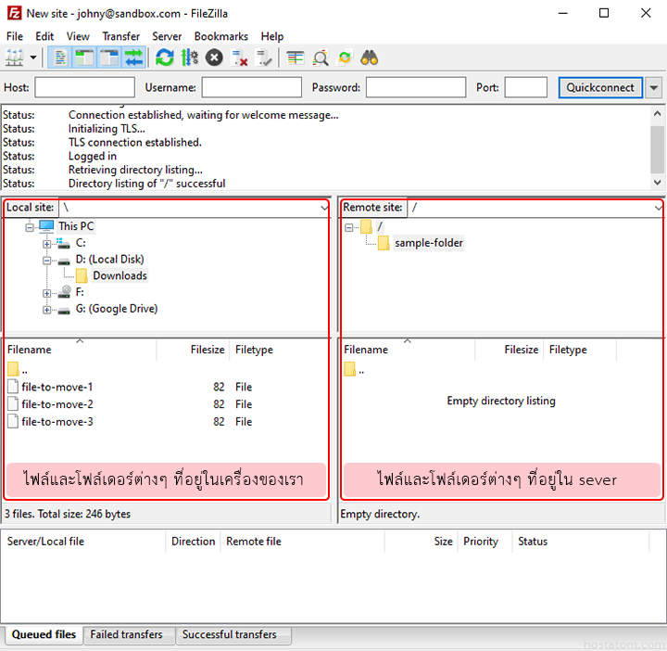Viewport: 667px width, 651px height.
Task: Open the Bookmarks menu
Action: point(220,36)
